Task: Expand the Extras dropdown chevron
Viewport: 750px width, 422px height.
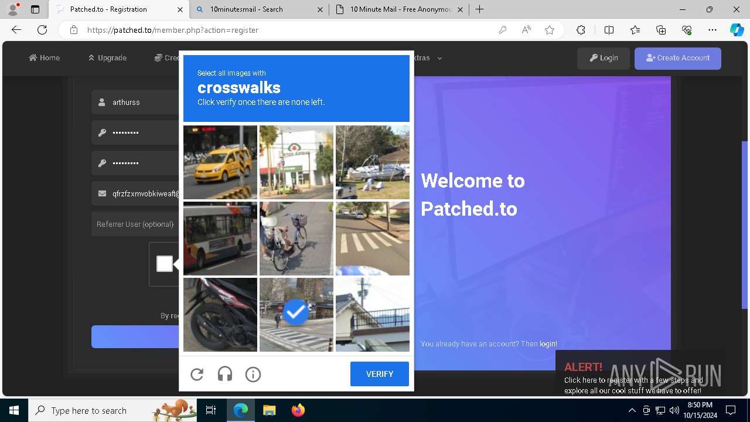Action: pos(439,58)
